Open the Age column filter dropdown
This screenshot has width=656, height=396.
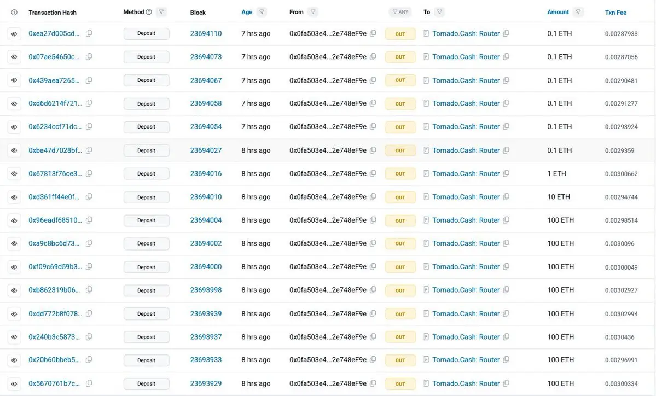point(262,12)
